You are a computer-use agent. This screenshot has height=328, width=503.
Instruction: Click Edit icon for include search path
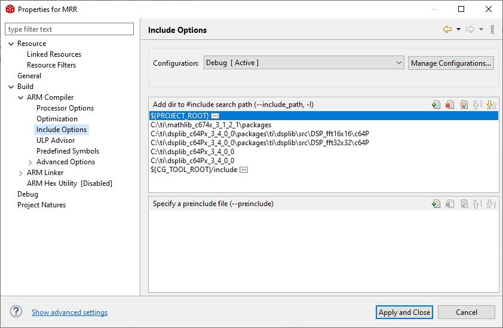click(464, 105)
